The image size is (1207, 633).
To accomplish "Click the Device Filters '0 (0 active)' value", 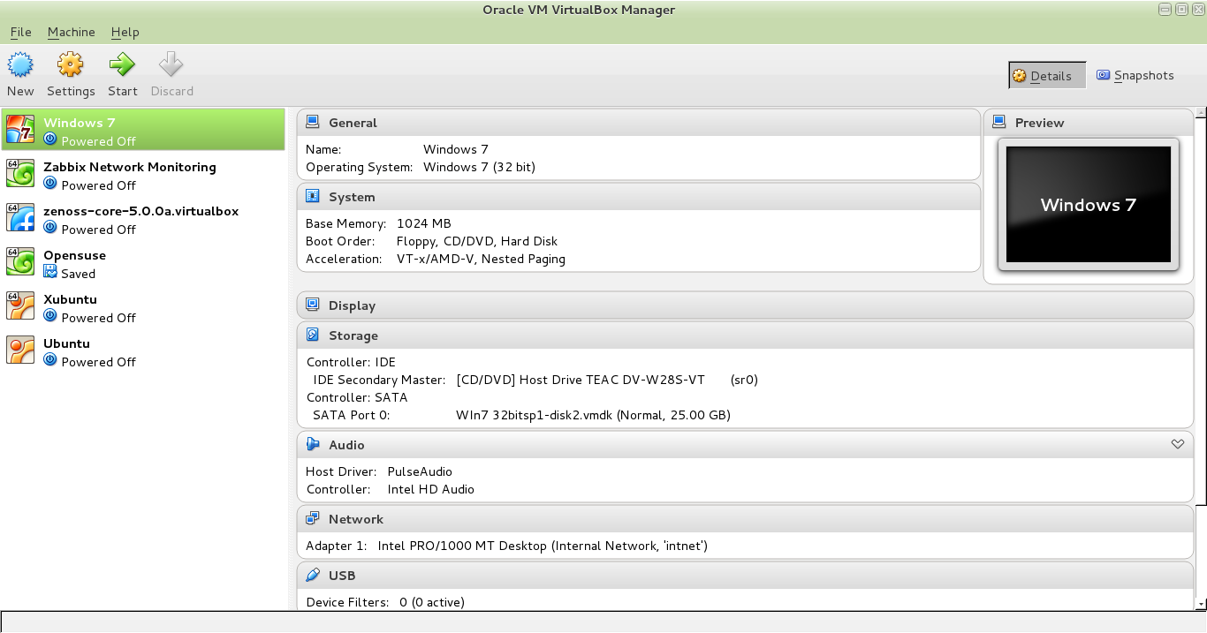I will click(x=432, y=602).
